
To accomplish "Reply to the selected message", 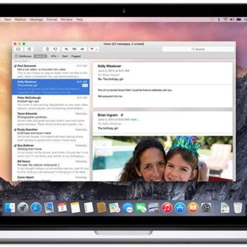I will 66,49.
